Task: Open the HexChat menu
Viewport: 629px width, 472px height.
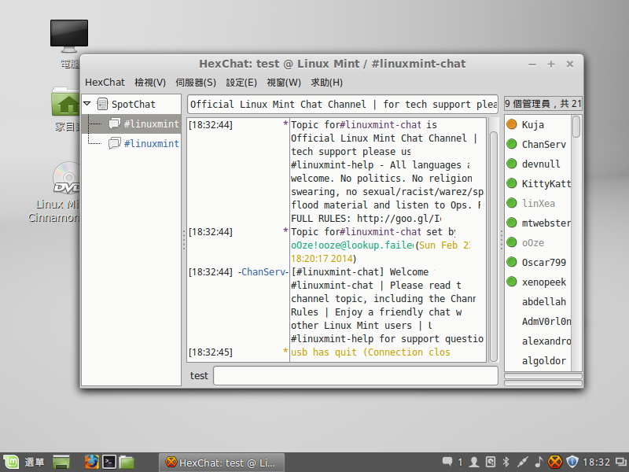Action: pyautogui.click(x=105, y=82)
